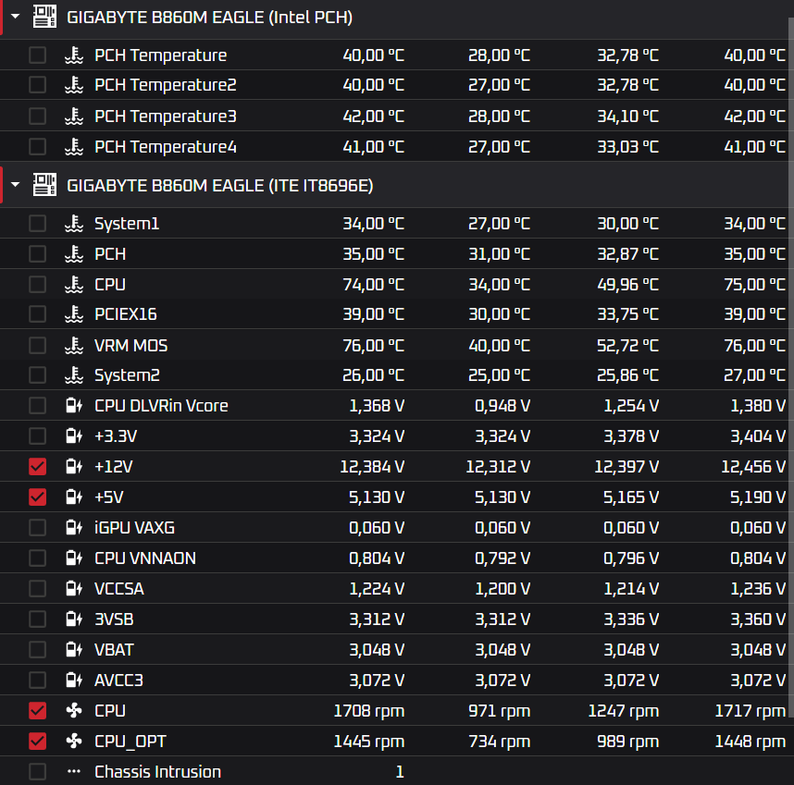Collapse the ITE IT8696E sensor group
Image resolution: width=794 pixels, height=785 pixels.
pos(16,186)
